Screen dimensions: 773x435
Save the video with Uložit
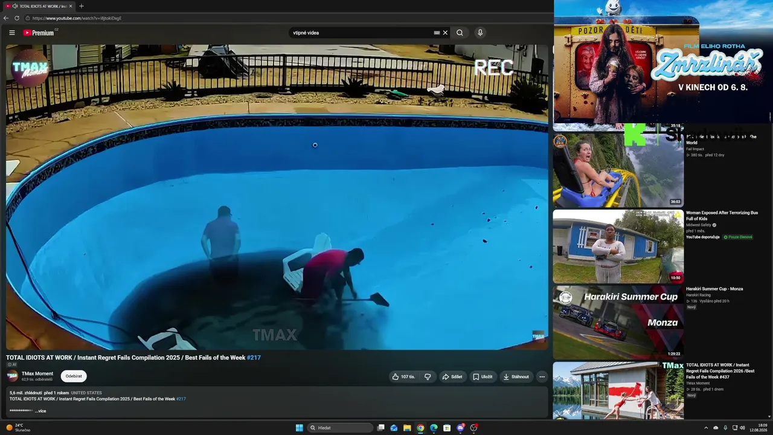tap(483, 377)
